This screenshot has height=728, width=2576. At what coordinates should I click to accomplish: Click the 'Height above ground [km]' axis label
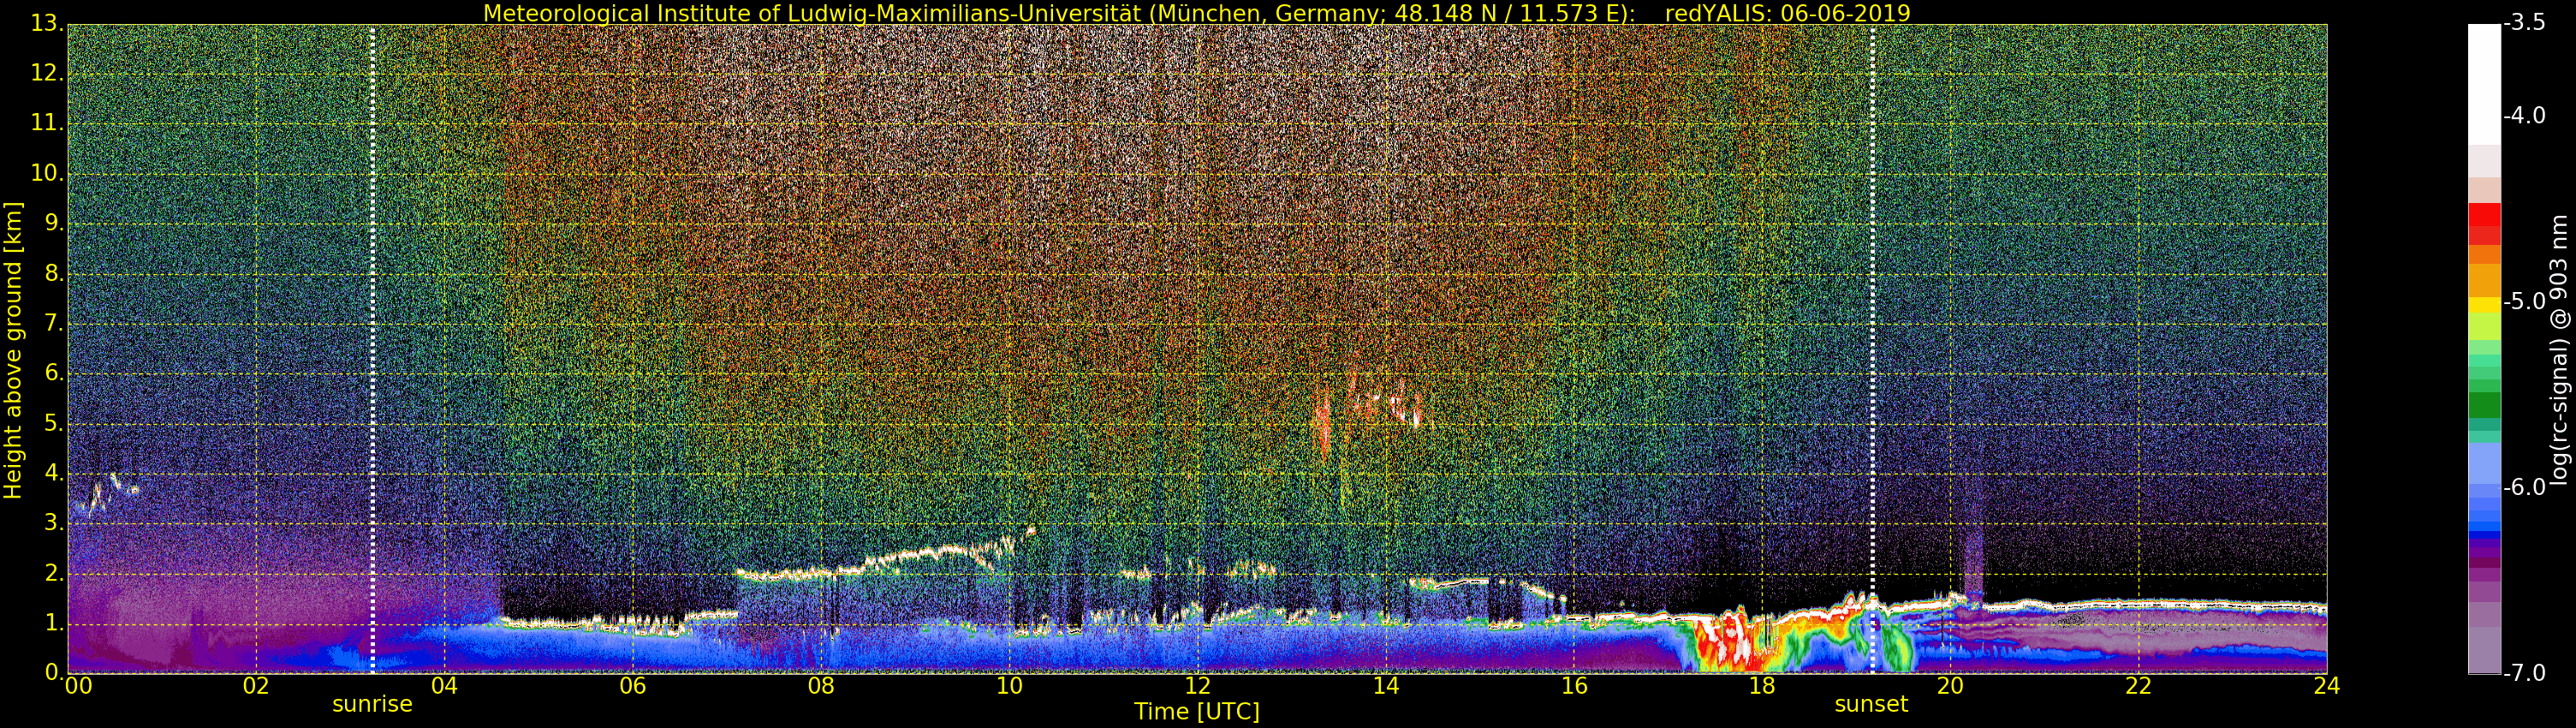pyautogui.click(x=13, y=349)
